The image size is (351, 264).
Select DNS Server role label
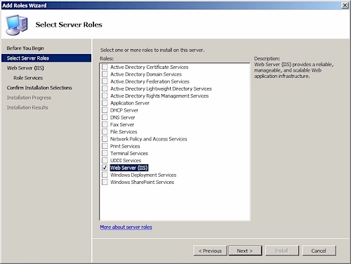click(x=123, y=117)
